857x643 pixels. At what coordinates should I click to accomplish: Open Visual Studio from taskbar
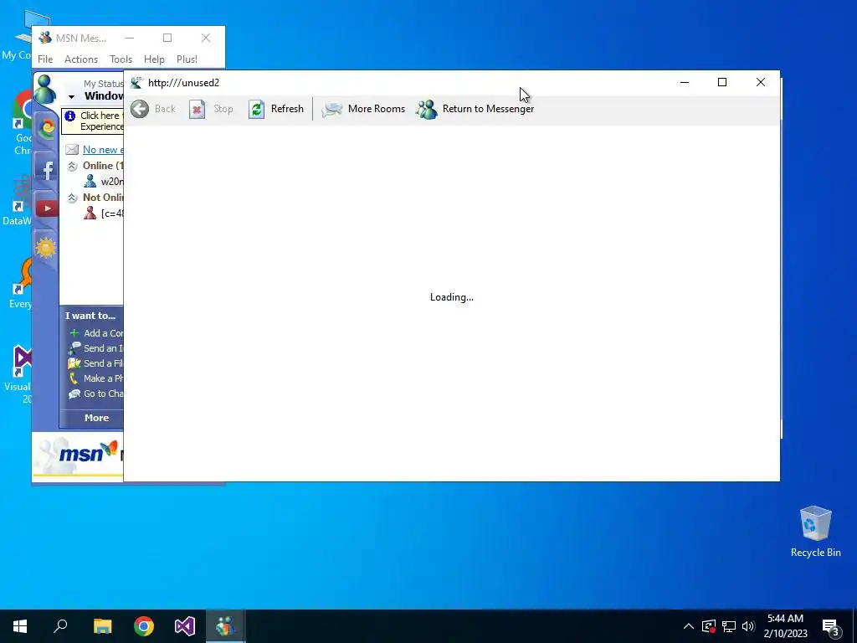coord(185,626)
